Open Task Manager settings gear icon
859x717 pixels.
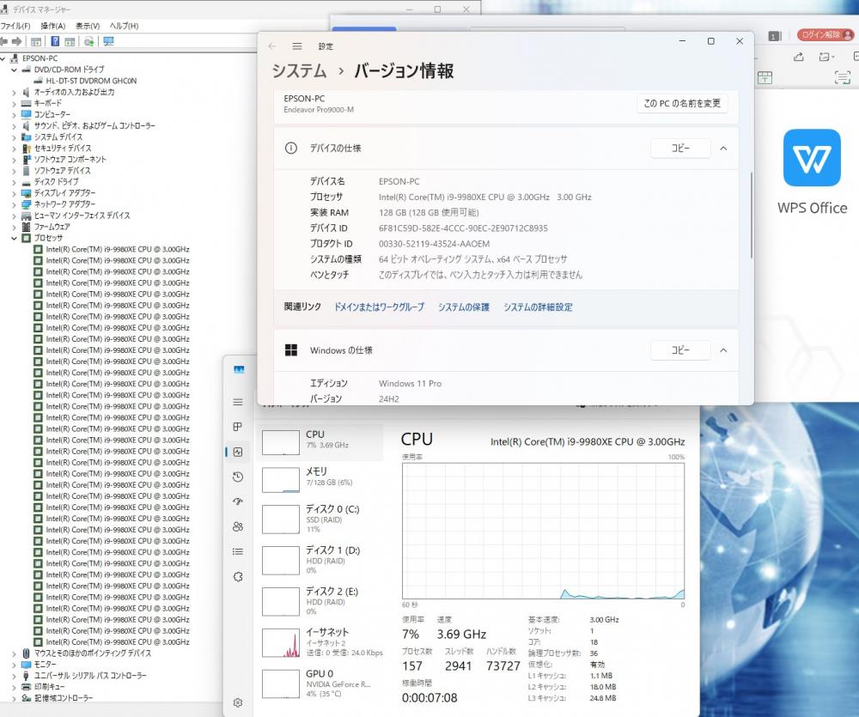click(238, 702)
